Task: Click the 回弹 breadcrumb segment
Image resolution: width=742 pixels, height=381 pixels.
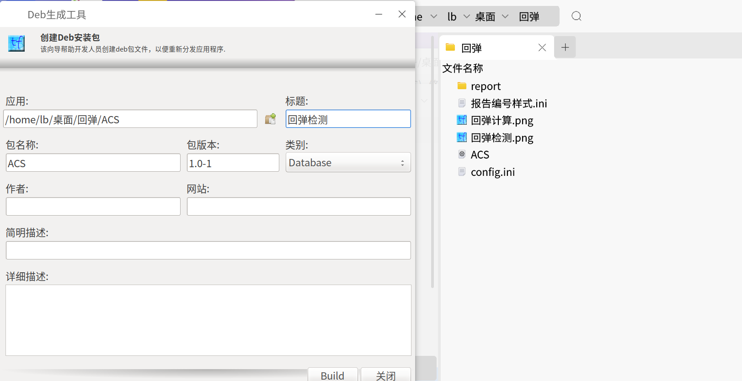Action: tap(529, 17)
